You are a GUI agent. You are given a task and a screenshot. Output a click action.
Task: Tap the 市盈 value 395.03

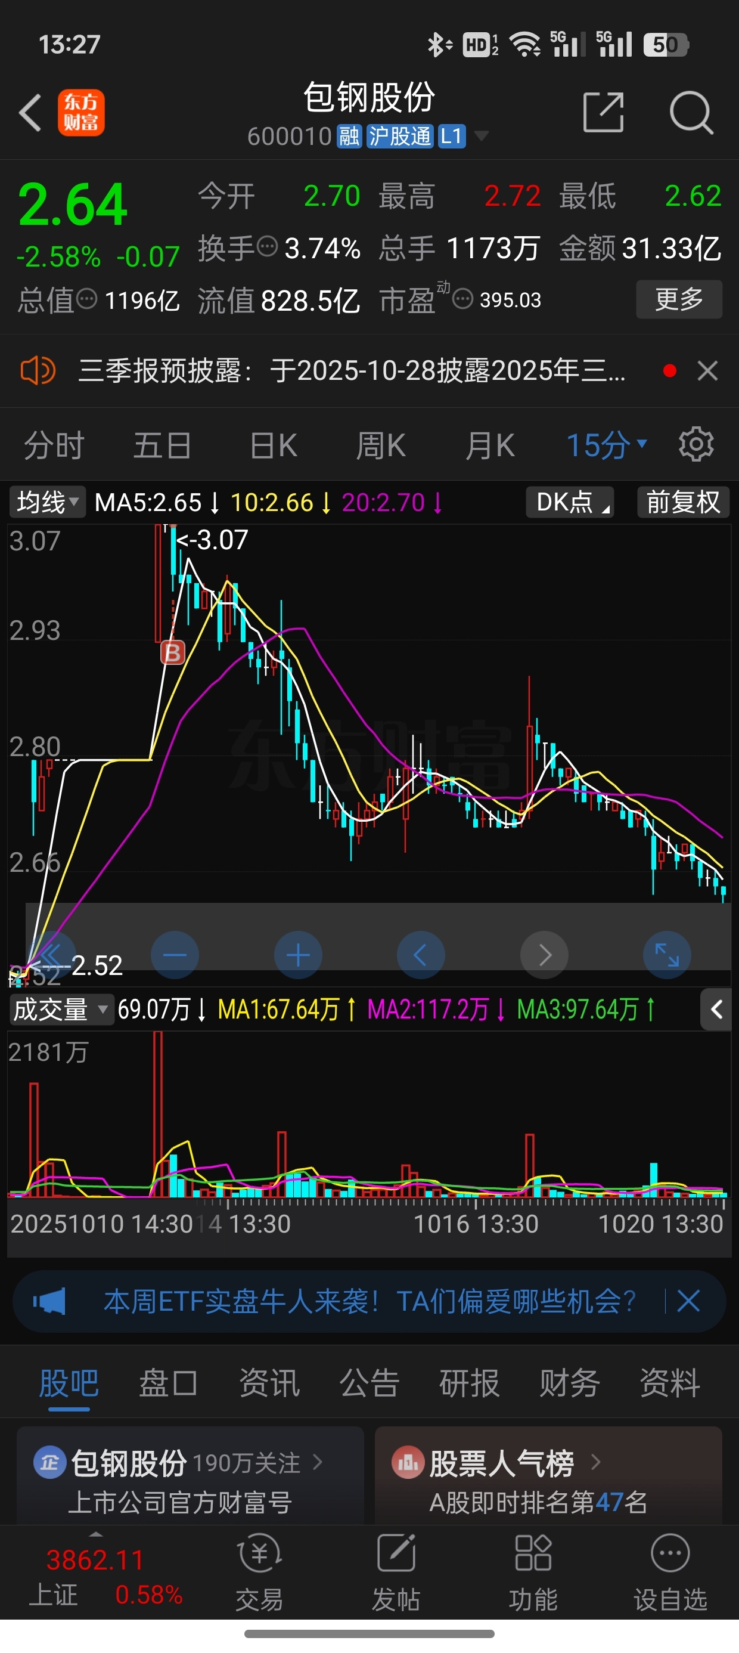point(510,300)
